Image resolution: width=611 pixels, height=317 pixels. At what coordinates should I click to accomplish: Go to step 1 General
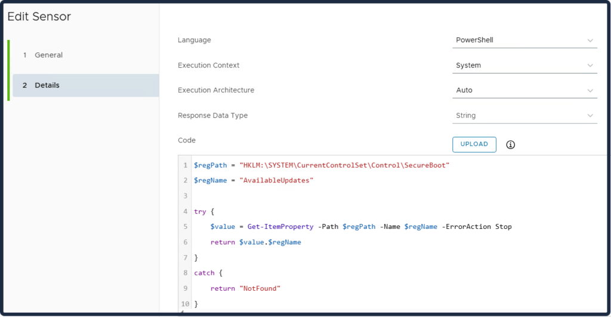[48, 55]
